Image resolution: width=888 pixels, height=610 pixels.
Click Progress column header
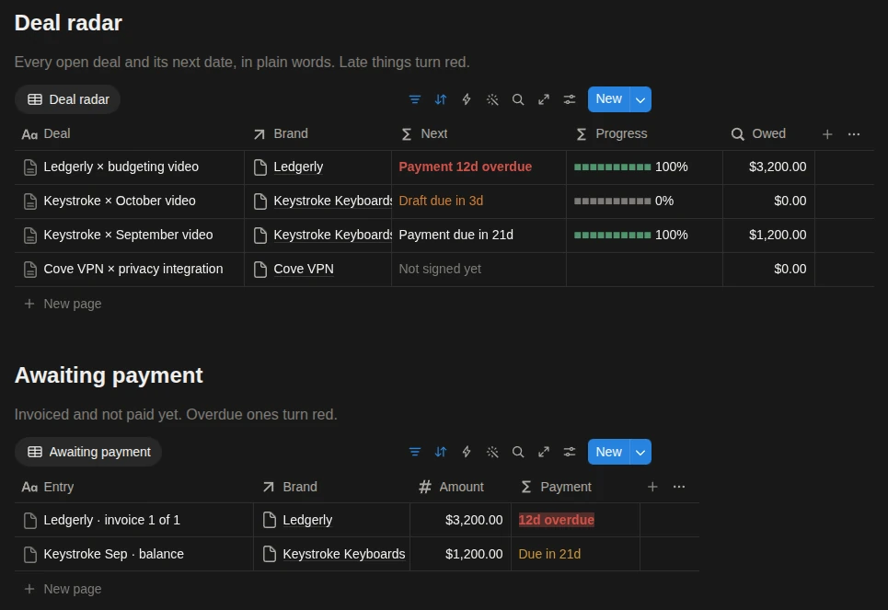pos(644,133)
